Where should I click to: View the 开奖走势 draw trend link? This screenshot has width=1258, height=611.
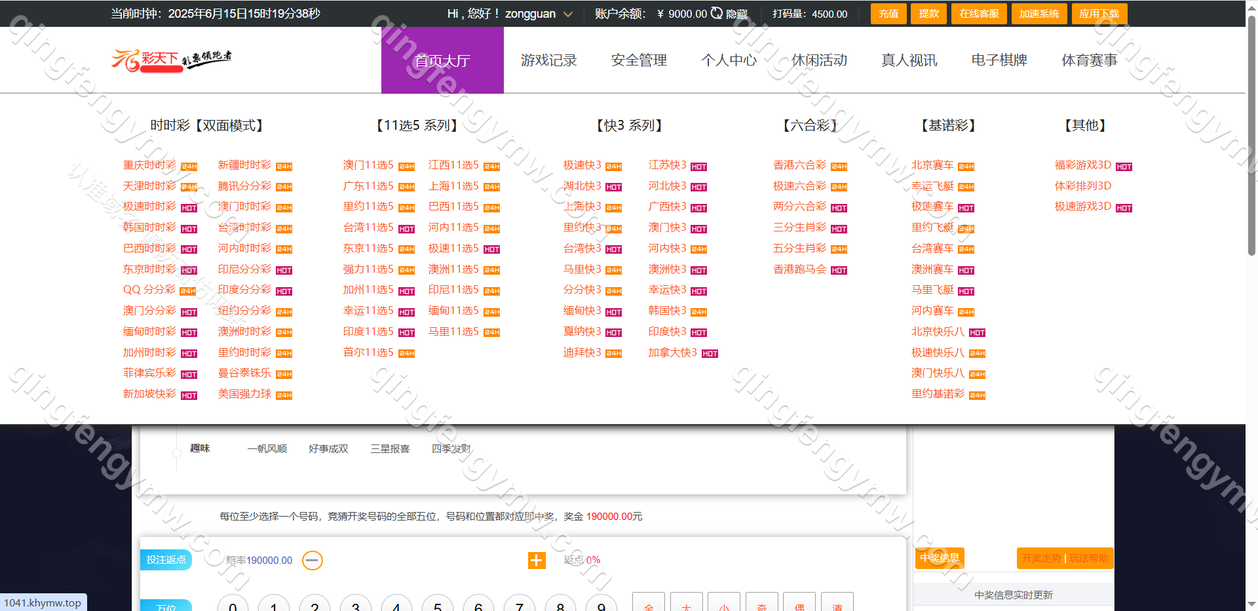click(1040, 558)
